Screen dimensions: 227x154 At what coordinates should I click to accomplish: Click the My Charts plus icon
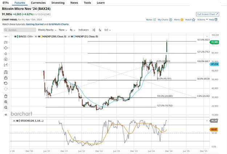pyautogui.click(x=171, y=20)
